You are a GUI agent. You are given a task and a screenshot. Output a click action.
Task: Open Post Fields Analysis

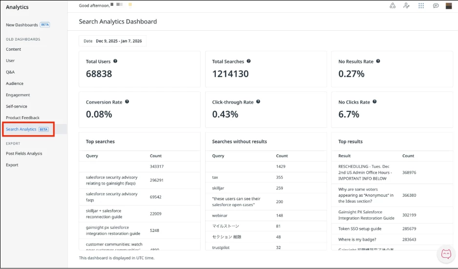click(24, 154)
